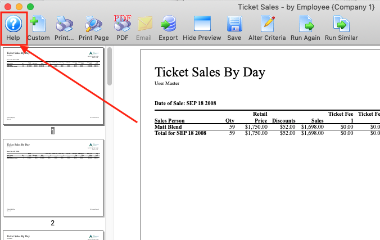Click the Custom report icon

(38, 24)
